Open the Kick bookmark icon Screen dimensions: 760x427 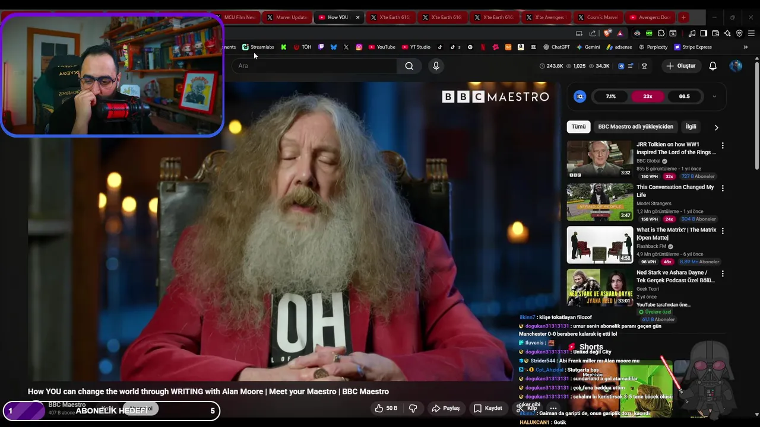pos(284,47)
